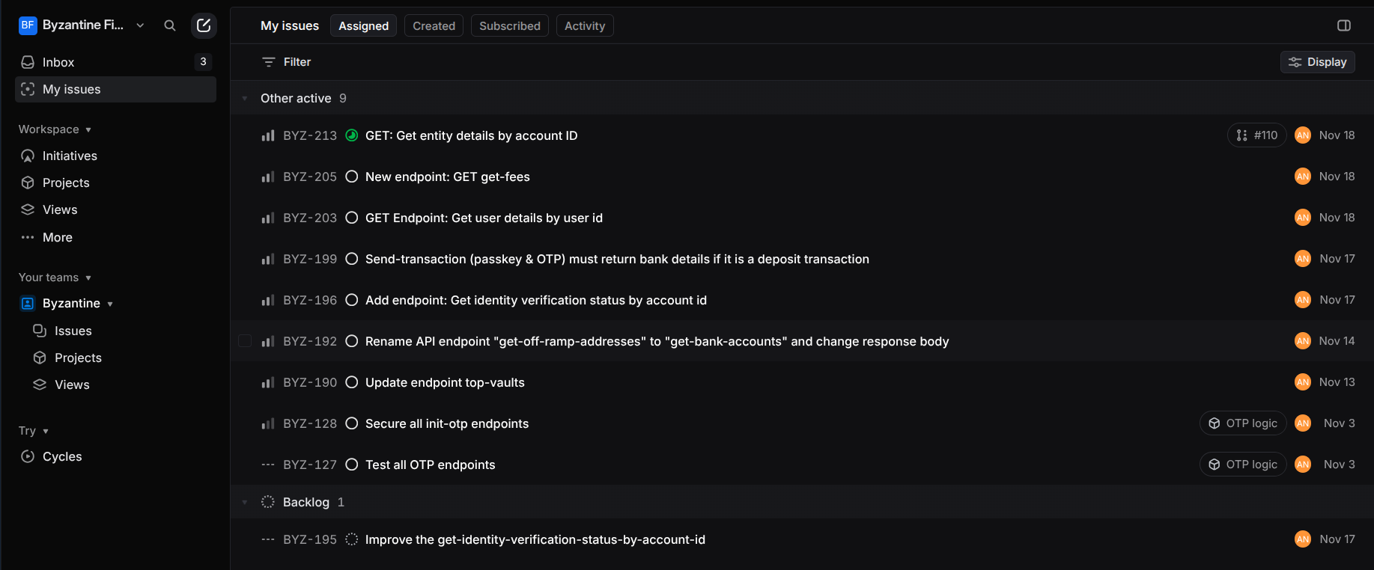This screenshot has height=570, width=1374.
Task: Open Byzantine Fi workspace dropdown
Action: point(82,25)
